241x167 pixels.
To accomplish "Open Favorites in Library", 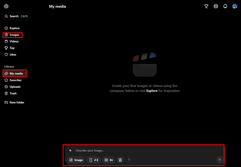I will (13, 80).
